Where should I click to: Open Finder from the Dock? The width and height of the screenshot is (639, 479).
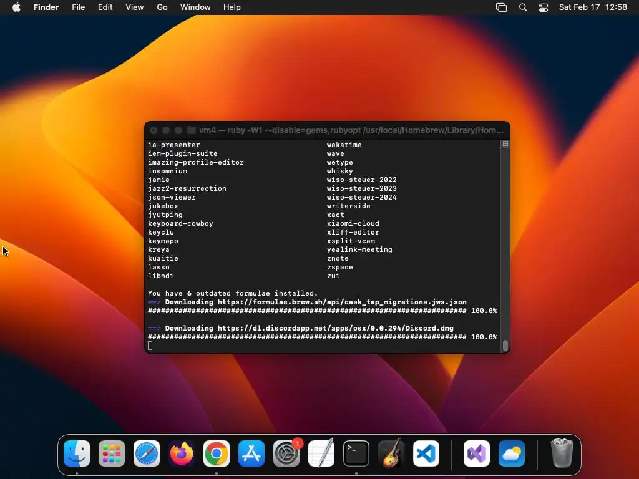coord(77,453)
